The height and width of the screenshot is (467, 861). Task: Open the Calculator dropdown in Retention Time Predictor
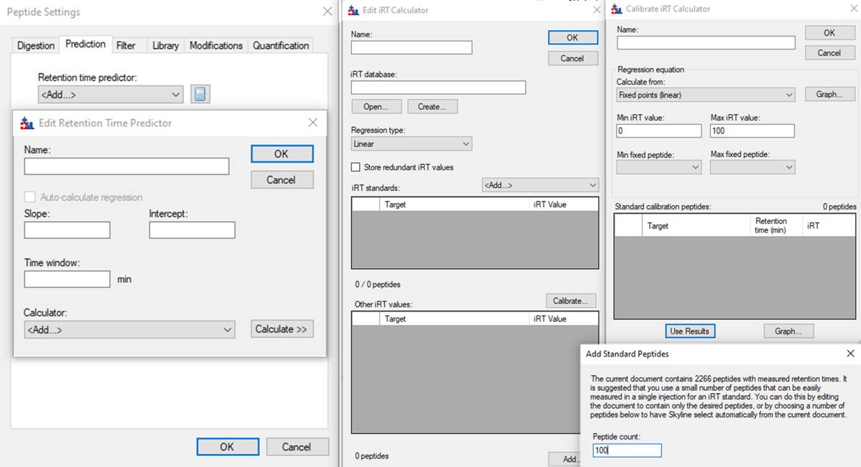point(129,329)
